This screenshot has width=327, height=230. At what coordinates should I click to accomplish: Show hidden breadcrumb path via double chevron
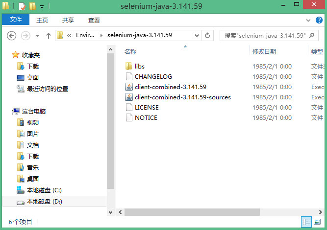coord(69,36)
